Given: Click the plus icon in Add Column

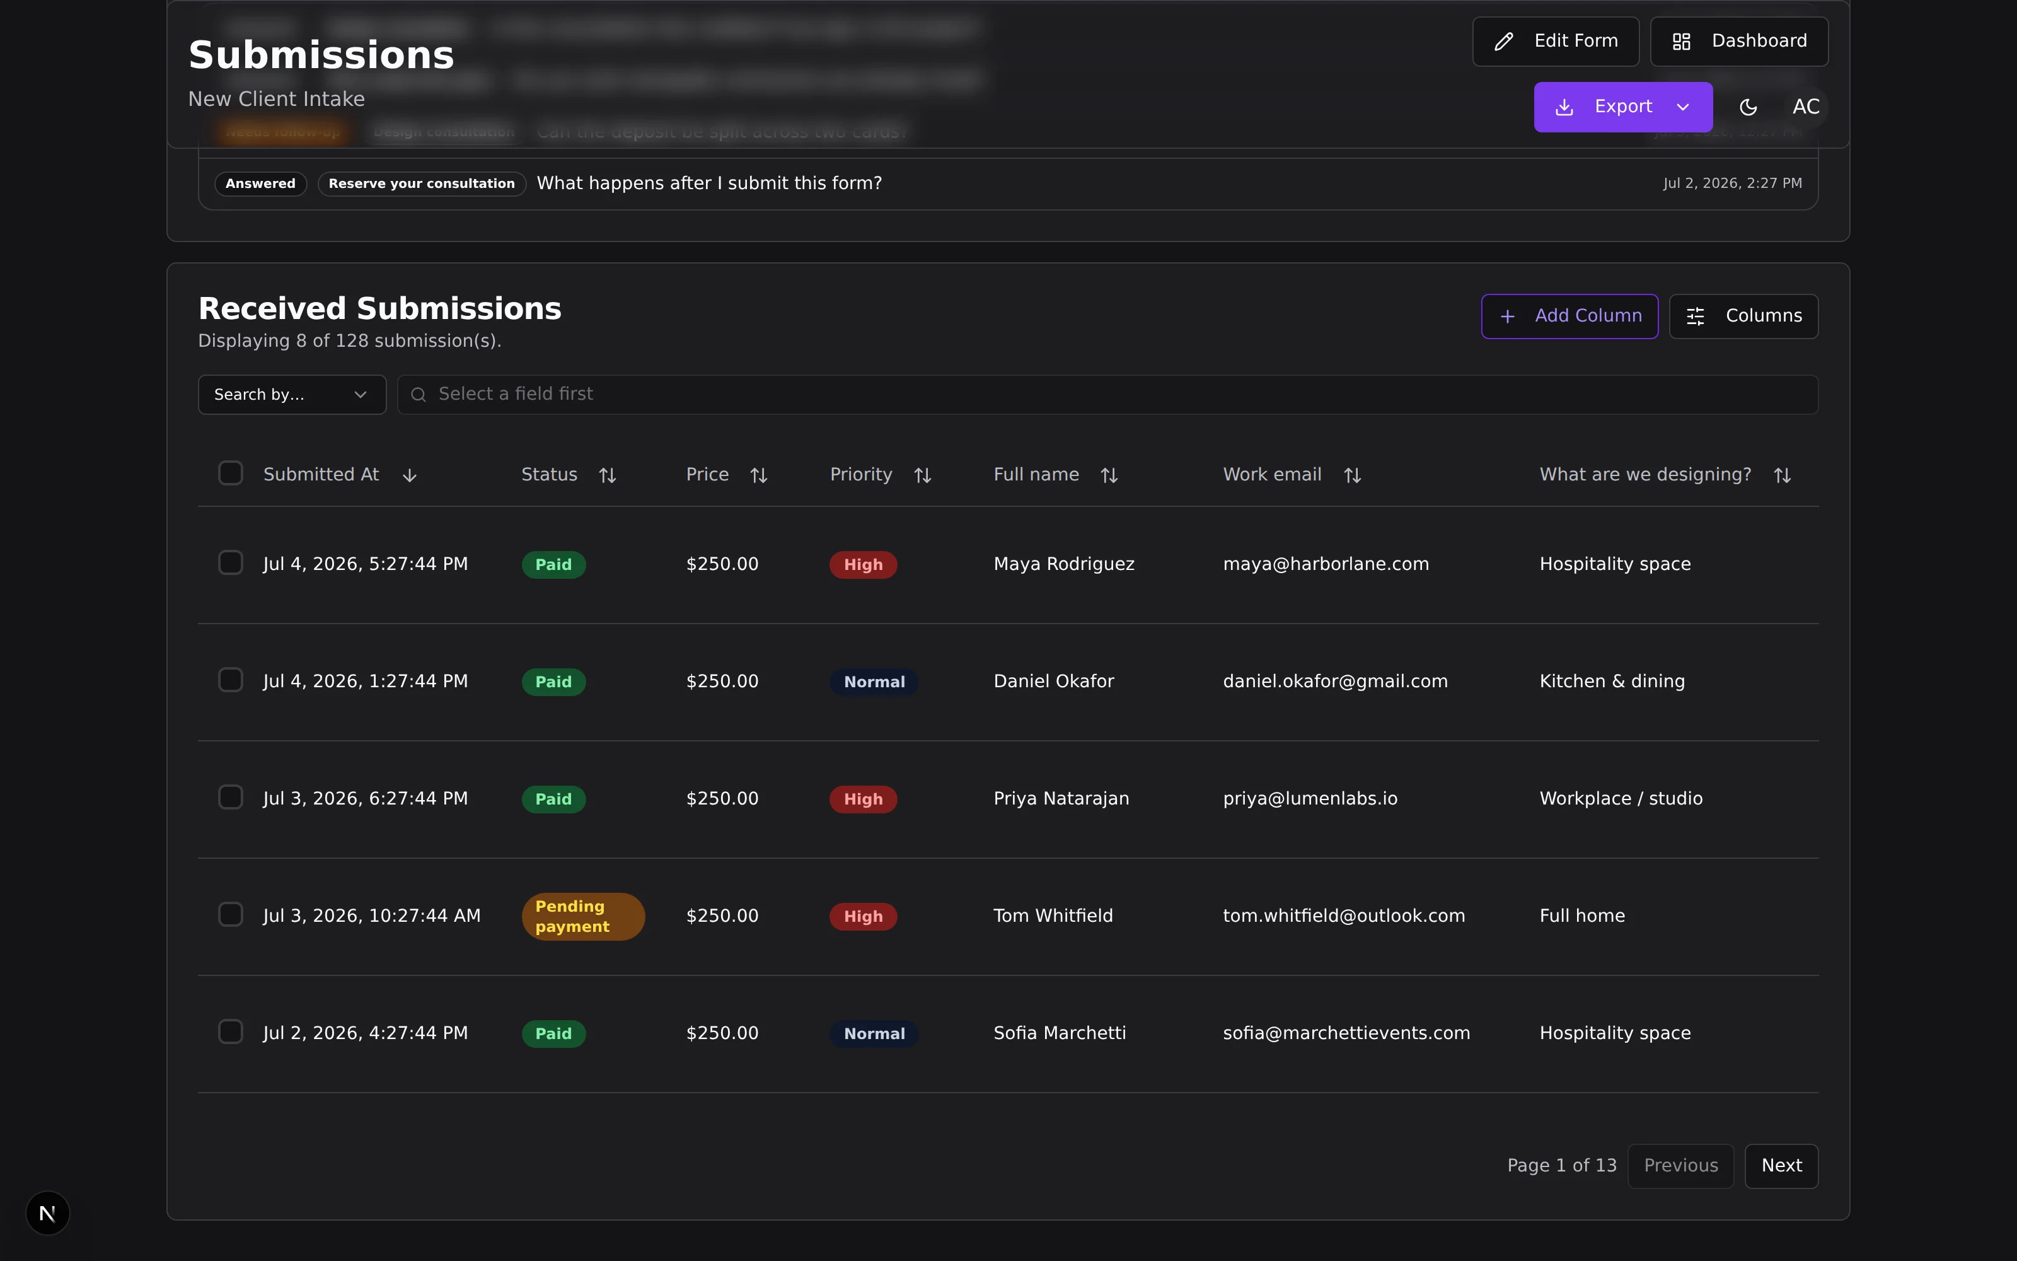Looking at the screenshot, I should pyautogui.click(x=1508, y=316).
